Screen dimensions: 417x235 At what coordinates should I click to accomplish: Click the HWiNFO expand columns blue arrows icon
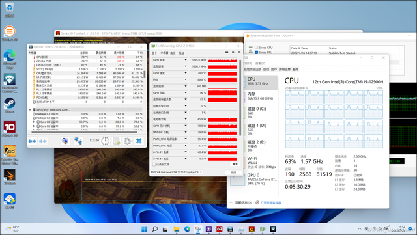[x=32, y=141]
